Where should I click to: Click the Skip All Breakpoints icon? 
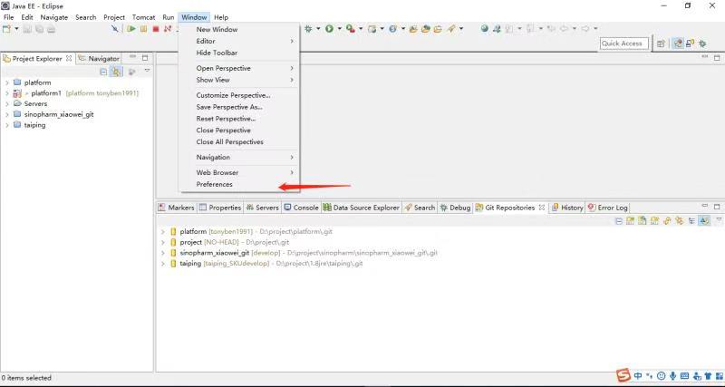[x=115, y=29]
